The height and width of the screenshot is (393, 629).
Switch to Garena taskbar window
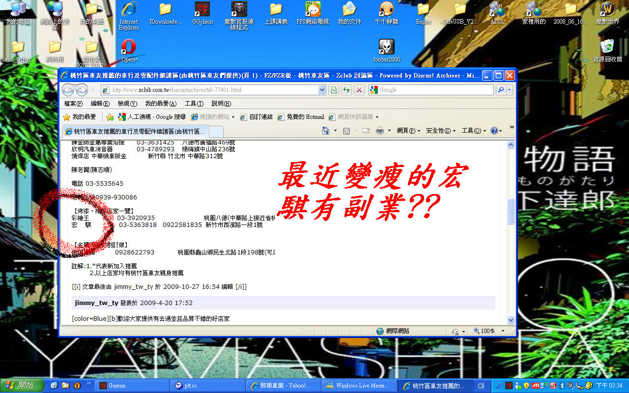click(x=131, y=386)
